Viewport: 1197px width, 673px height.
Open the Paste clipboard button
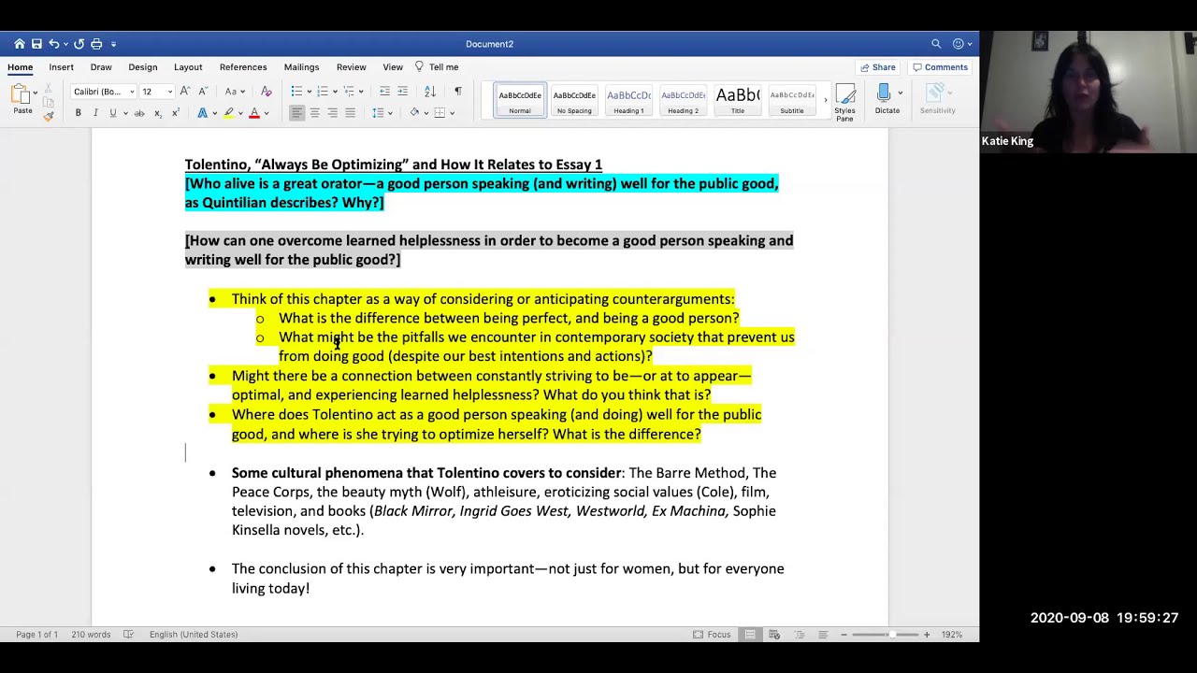point(22,98)
